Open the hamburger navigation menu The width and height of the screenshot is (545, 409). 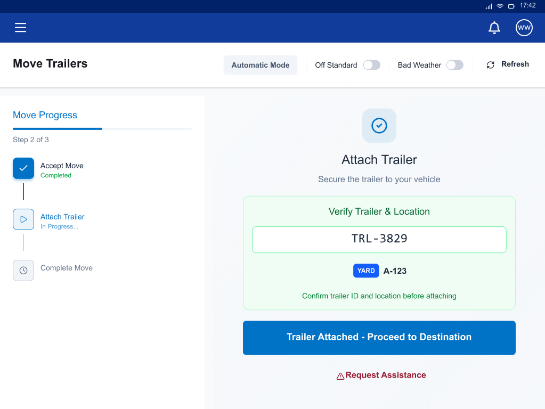pyautogui.click(x=20, y=28)
